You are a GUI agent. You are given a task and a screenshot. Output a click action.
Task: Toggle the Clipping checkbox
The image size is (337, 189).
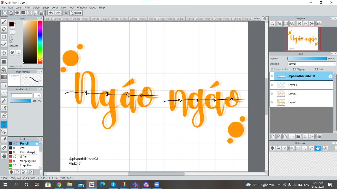coord(295,69)
